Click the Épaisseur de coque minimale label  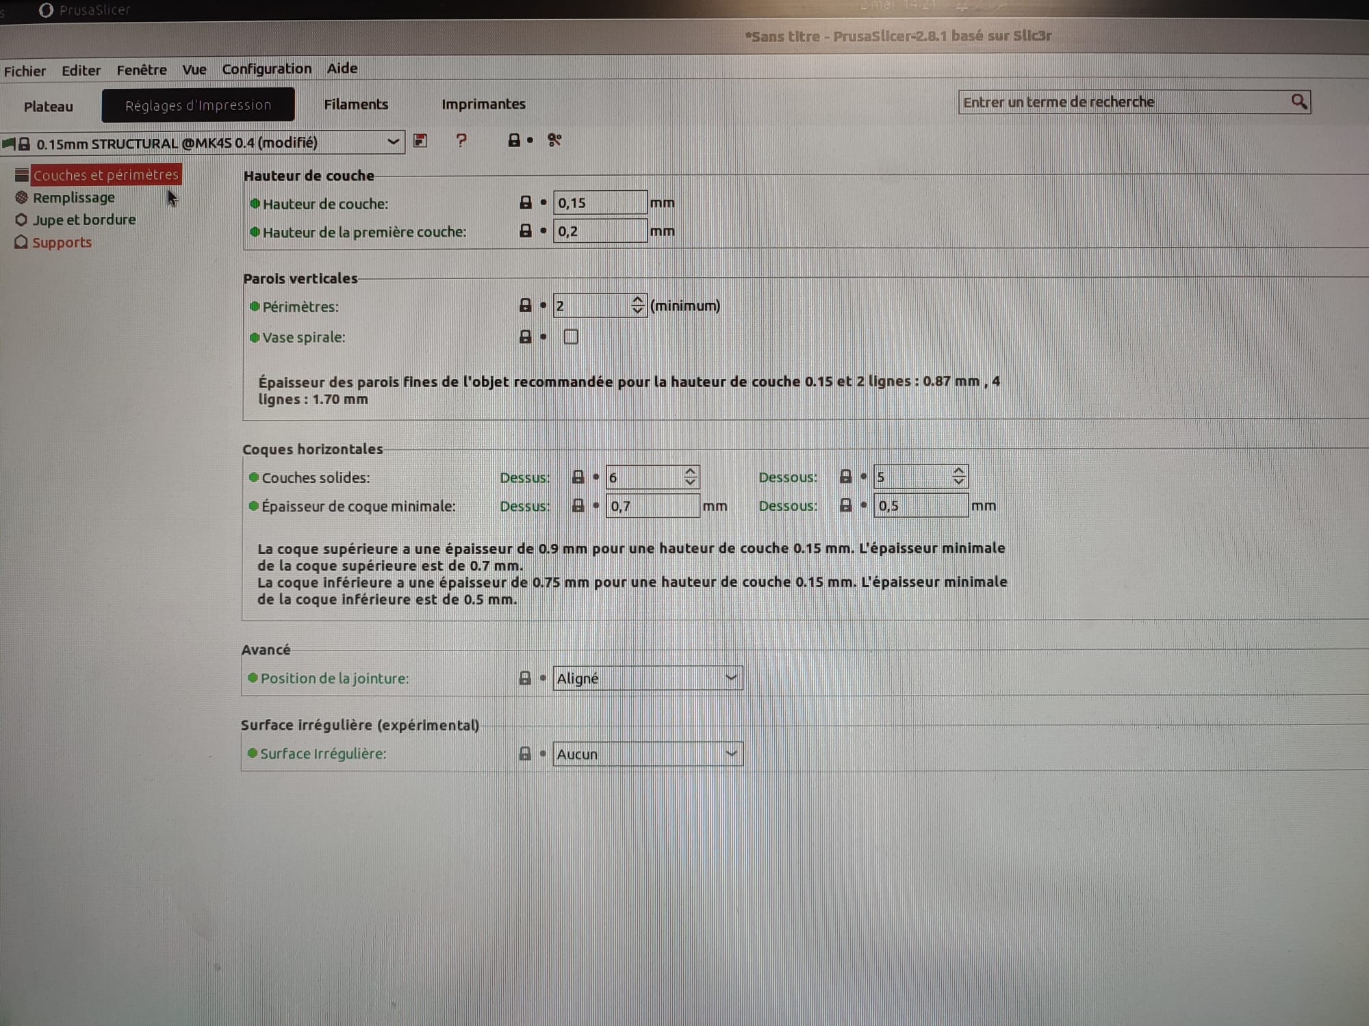pyautogui.click(x=358, y=506)
